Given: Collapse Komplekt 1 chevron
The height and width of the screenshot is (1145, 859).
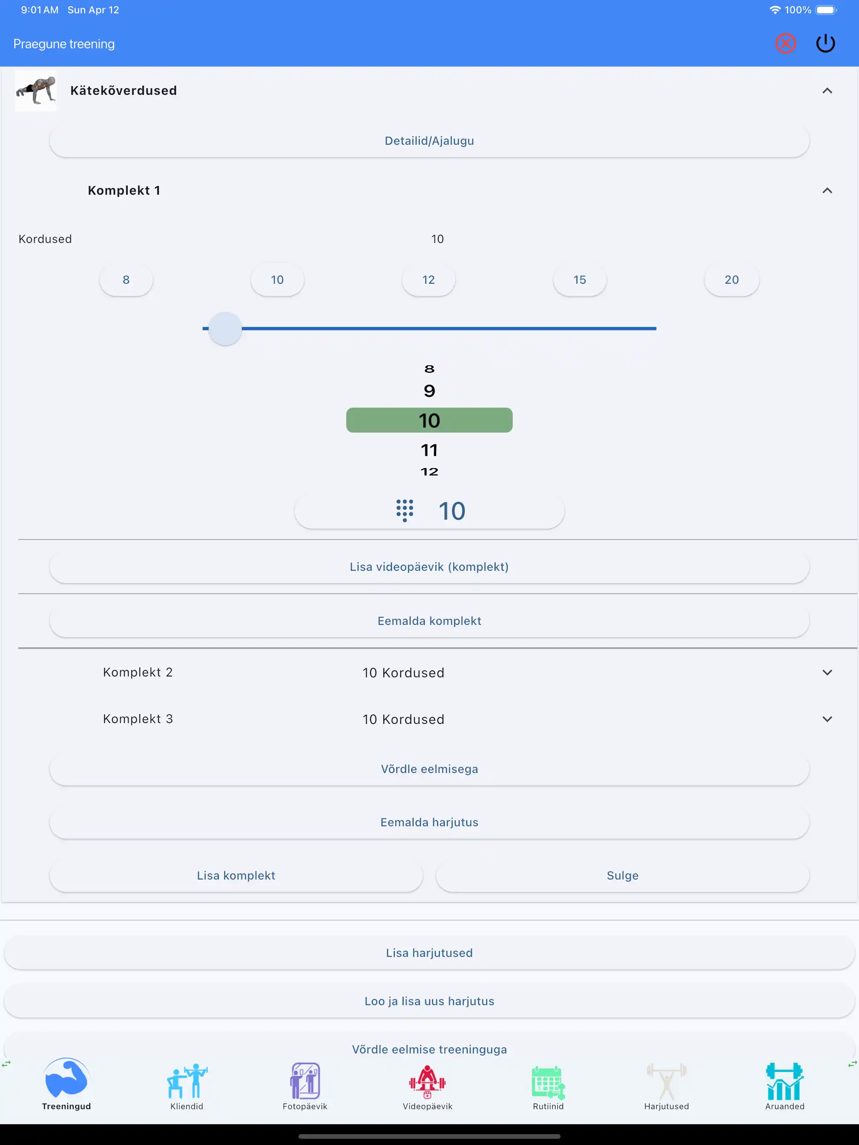Looking at the screenshot, I should tap(827, 191).
